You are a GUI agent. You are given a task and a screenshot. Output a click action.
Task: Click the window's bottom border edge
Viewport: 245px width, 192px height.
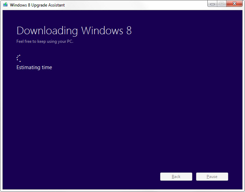coord(122,190)
